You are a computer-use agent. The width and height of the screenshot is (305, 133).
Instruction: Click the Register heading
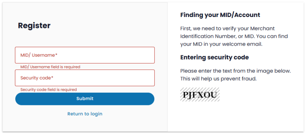coord(34,25)
